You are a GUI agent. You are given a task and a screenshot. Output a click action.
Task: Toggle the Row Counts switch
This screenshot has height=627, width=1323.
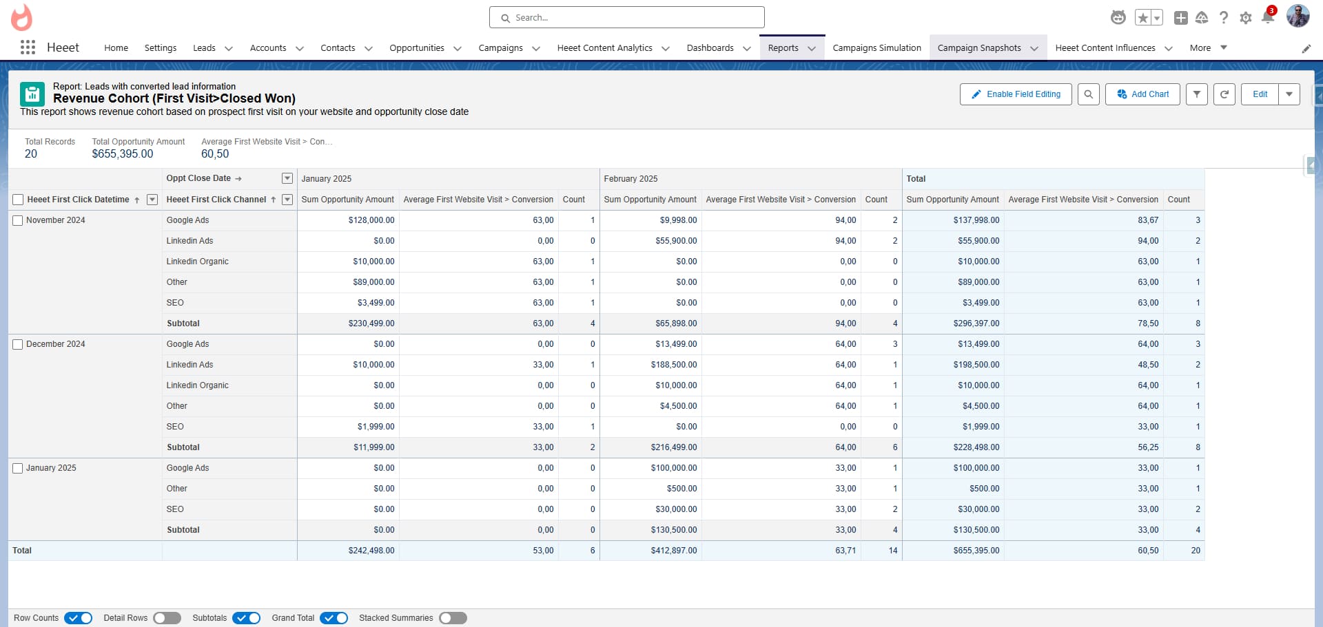click(78, 618)
